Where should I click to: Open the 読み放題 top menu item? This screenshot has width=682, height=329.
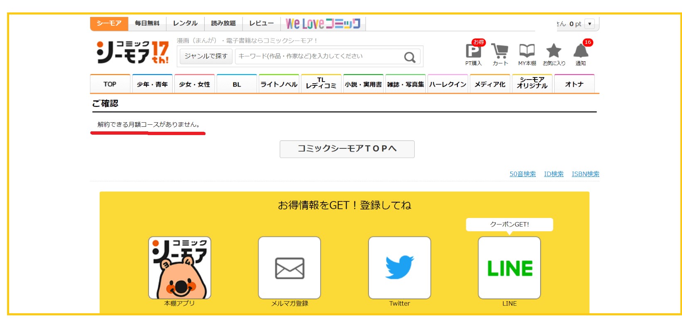point(223,24)
